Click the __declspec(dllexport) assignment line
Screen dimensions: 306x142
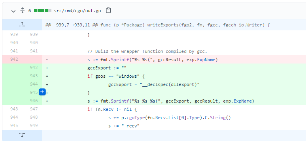click(154, 84)
